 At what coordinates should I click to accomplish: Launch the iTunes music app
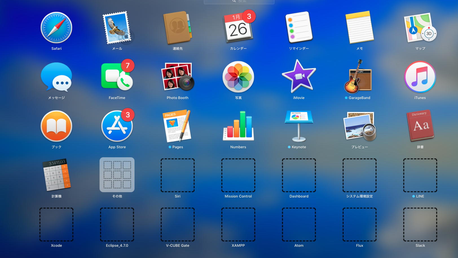click(420, 77)
